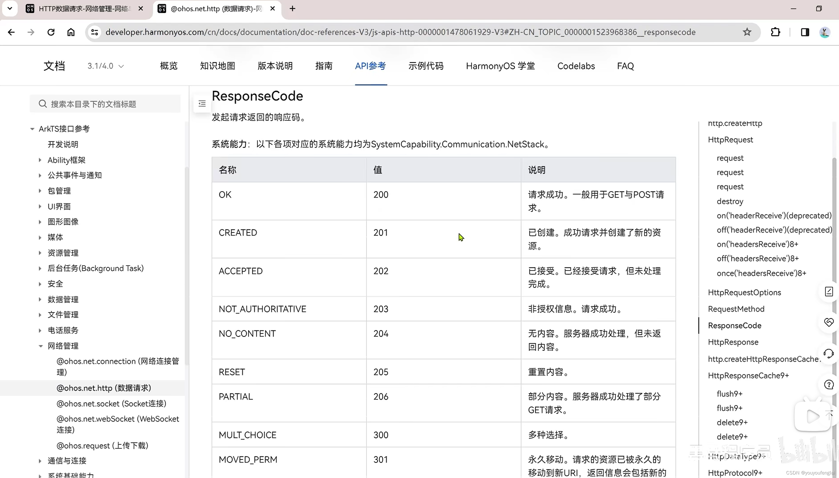Image resolution: width=839 pixels, height=478 pixels.
Task: Click the search magnifier icon in sidebar
Action: (x=43, y=104)
